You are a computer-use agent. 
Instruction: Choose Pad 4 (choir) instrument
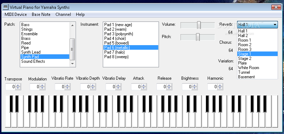click(131, 38)
